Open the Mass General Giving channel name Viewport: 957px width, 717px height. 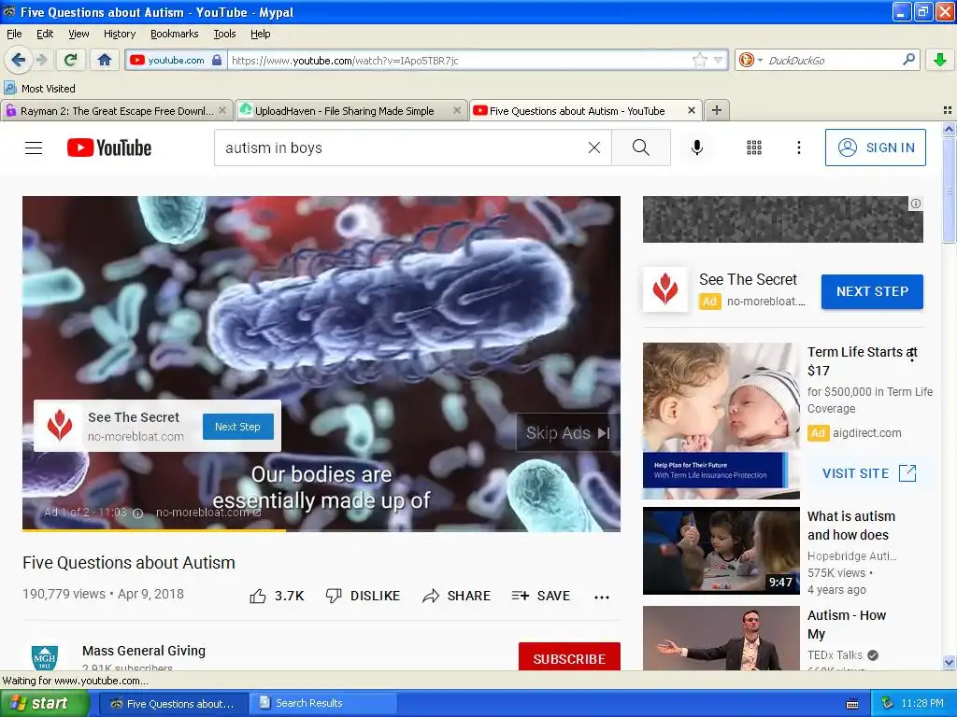[x=143, y=651]
